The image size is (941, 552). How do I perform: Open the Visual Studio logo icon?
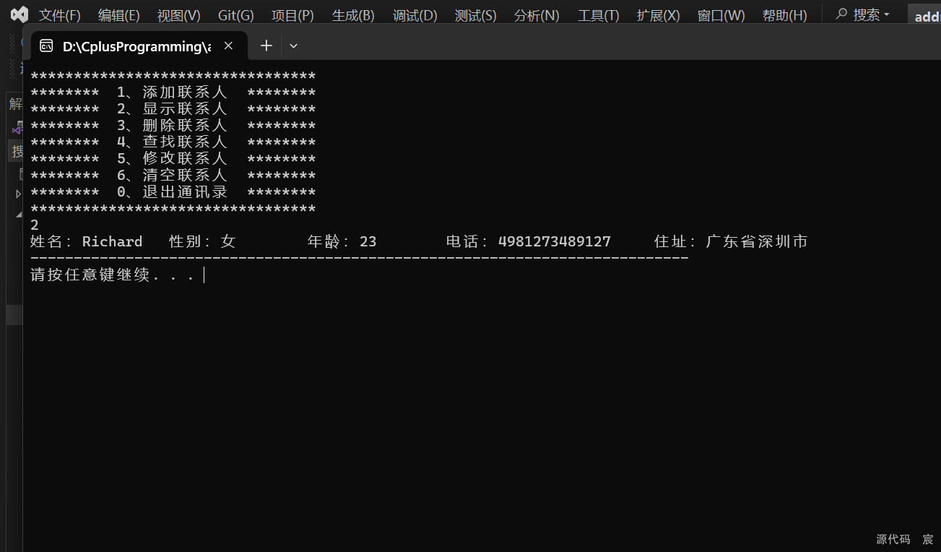(x=19, y=14)
